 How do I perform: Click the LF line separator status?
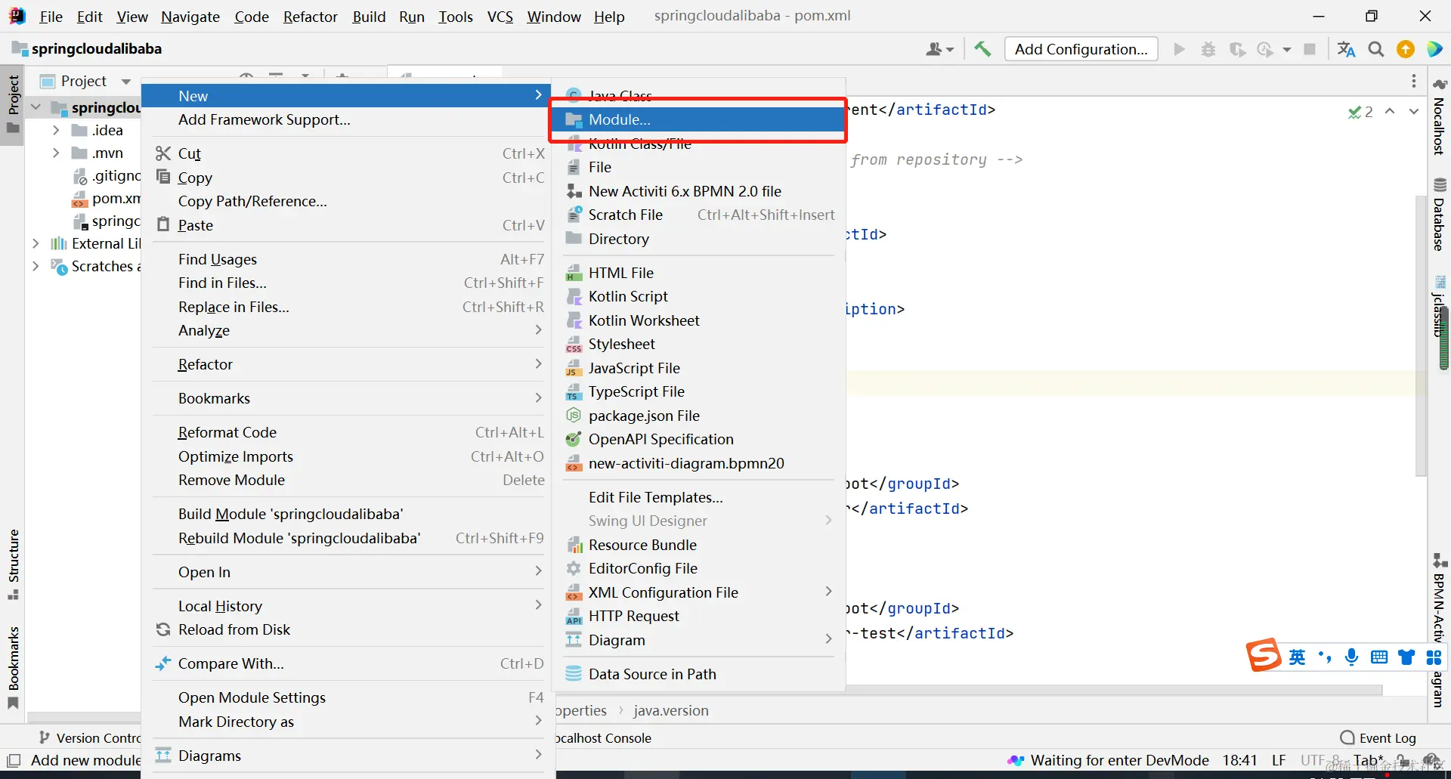tap(1279, 760)
